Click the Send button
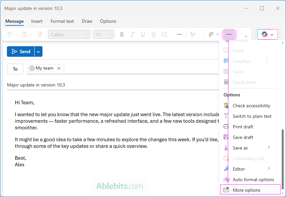Image resolution: width=286 pixels, height=197 pixels. [x=21, y=51]
